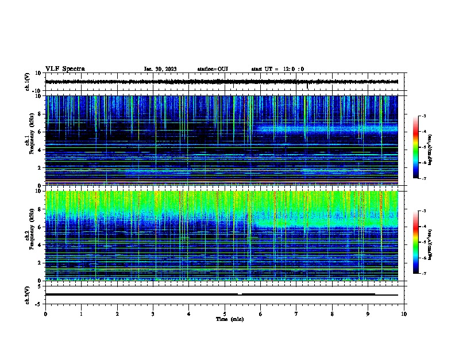Viewport: 455px width, 352px height.
Task: Click the "-7" tick on ch.2 colorbar
Action: 423,273
